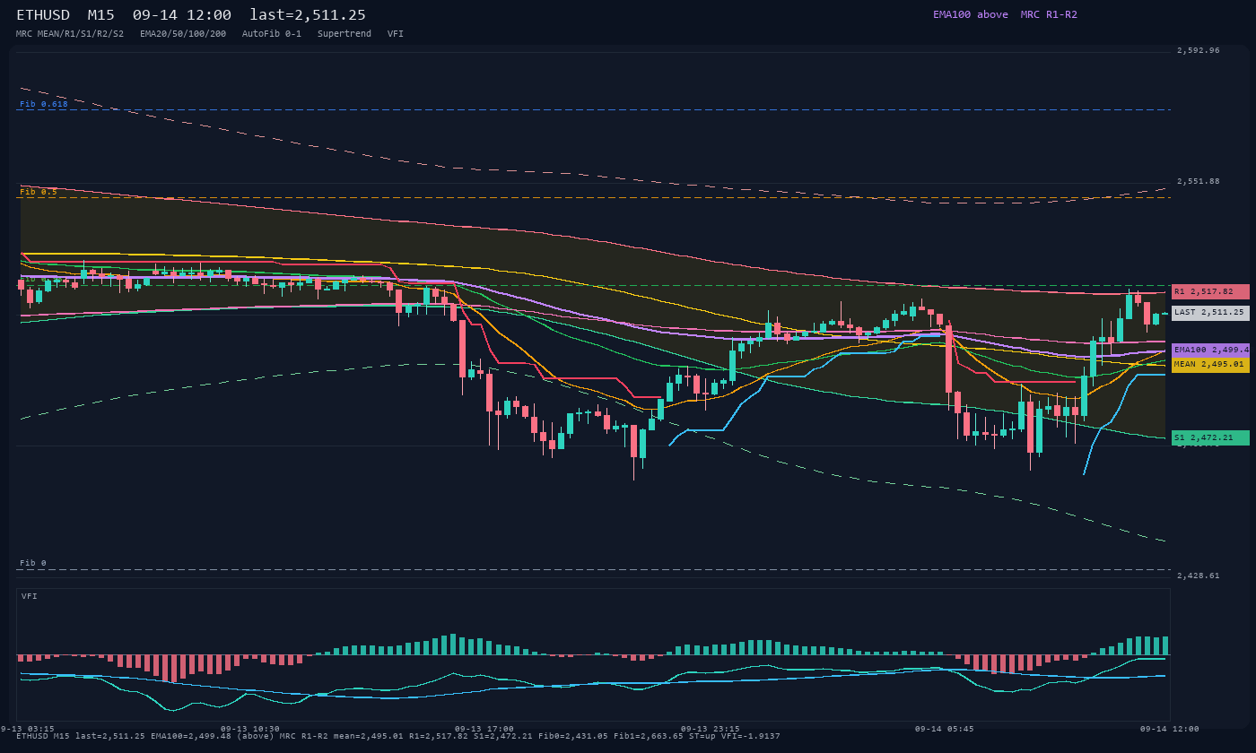
Task: Click the 2,551.88 price axis value
Action: click(x=1199, y=181)
